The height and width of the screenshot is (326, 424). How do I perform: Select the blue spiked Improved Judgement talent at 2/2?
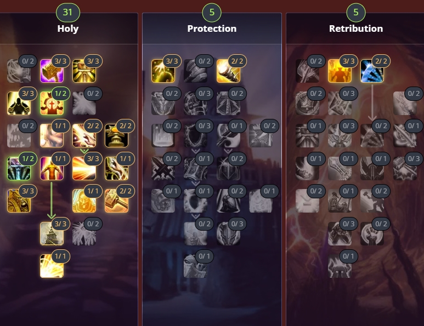[x=372, y=71]
